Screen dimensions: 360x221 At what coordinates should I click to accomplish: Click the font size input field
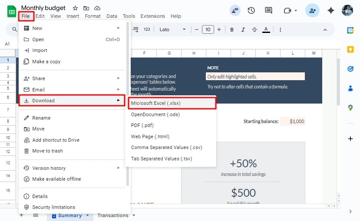tap(208, 29)
